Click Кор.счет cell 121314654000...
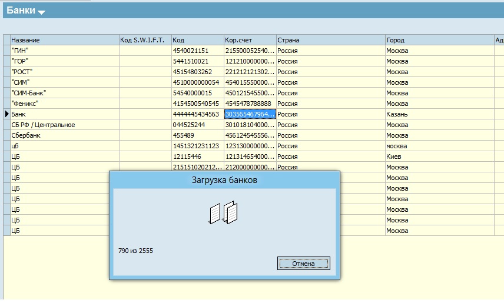 (x=250, y=157)
